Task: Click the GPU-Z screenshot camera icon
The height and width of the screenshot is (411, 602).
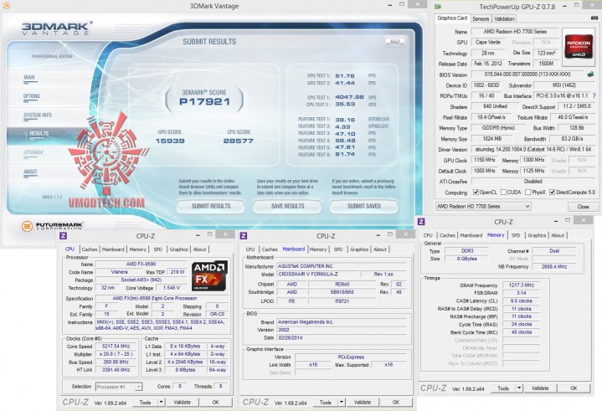Action: tap(594, 18)
